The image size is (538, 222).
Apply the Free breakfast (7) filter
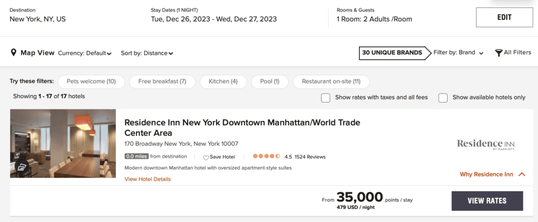point(162,82)
